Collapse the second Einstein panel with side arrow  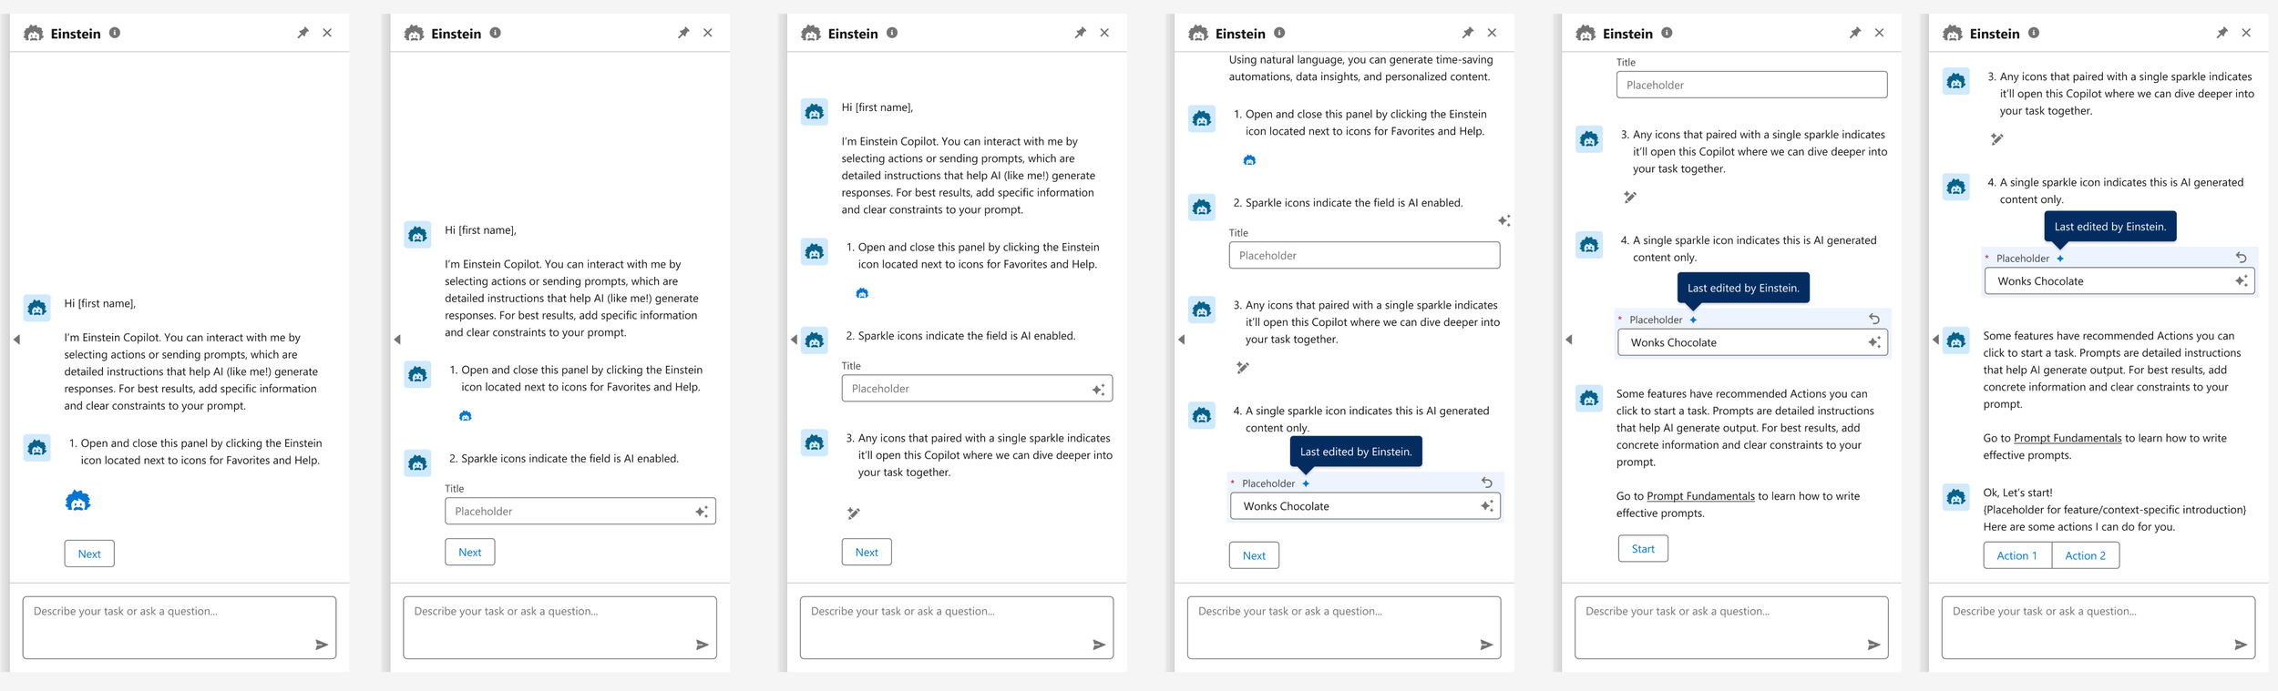397,340
